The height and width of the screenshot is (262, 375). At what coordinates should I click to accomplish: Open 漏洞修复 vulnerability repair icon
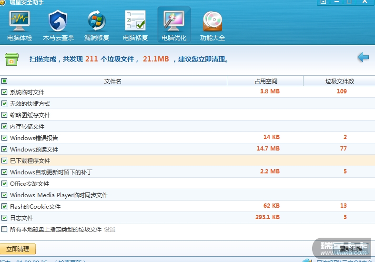(97, 26)
